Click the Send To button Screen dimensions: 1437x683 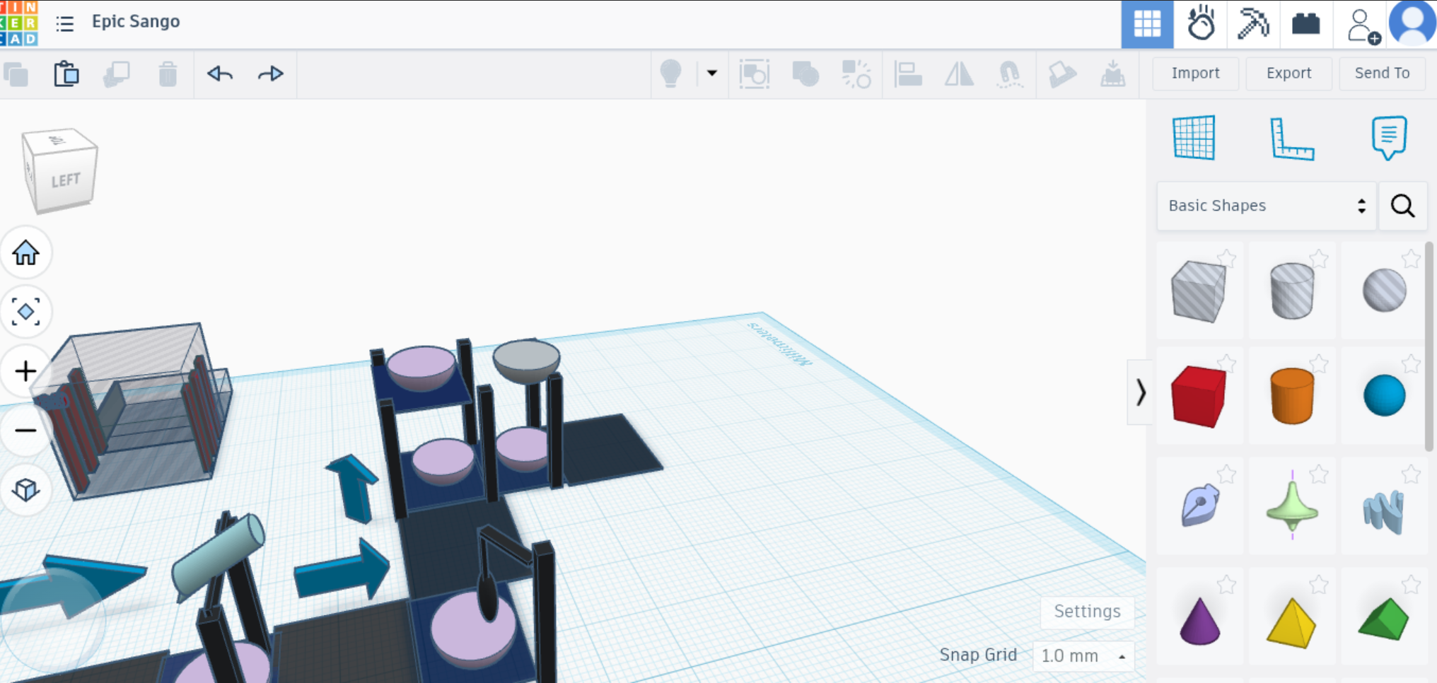point(1382,74)
